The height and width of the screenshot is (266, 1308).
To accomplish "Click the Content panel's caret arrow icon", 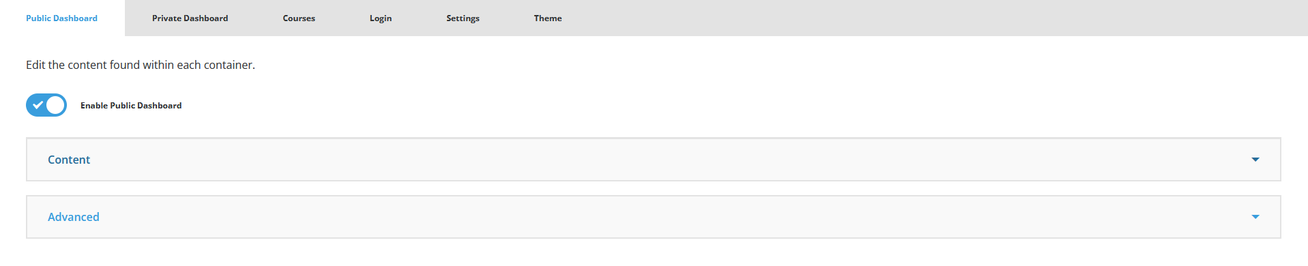I will tap(1255, 160).
